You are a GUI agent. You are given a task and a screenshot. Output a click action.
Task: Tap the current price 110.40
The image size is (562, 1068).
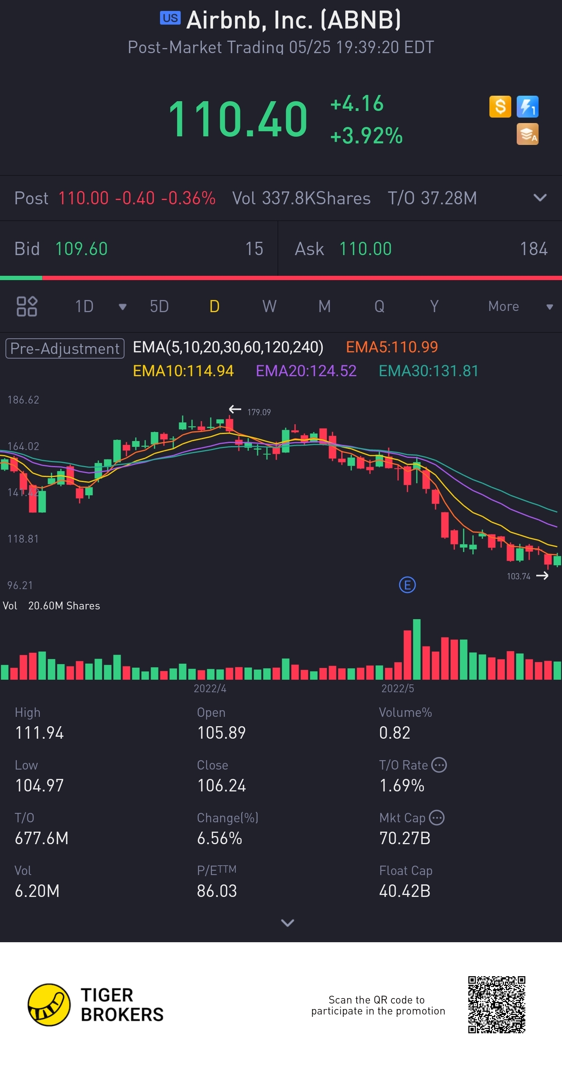click(x=238, y=120)
